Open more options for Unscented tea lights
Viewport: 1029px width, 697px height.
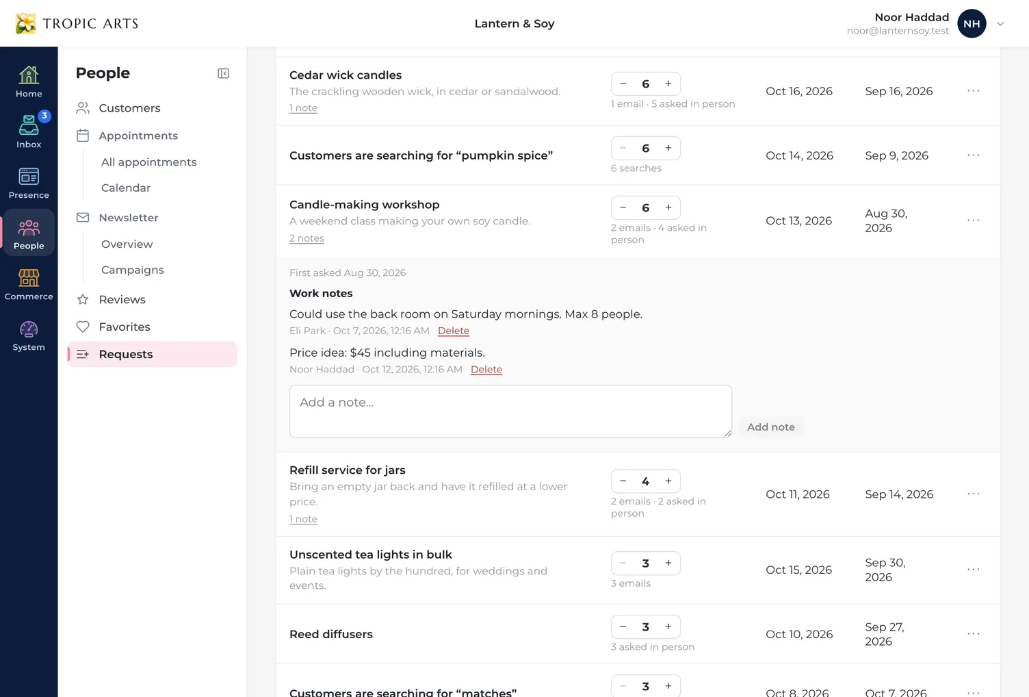click(x=974, y=569)
